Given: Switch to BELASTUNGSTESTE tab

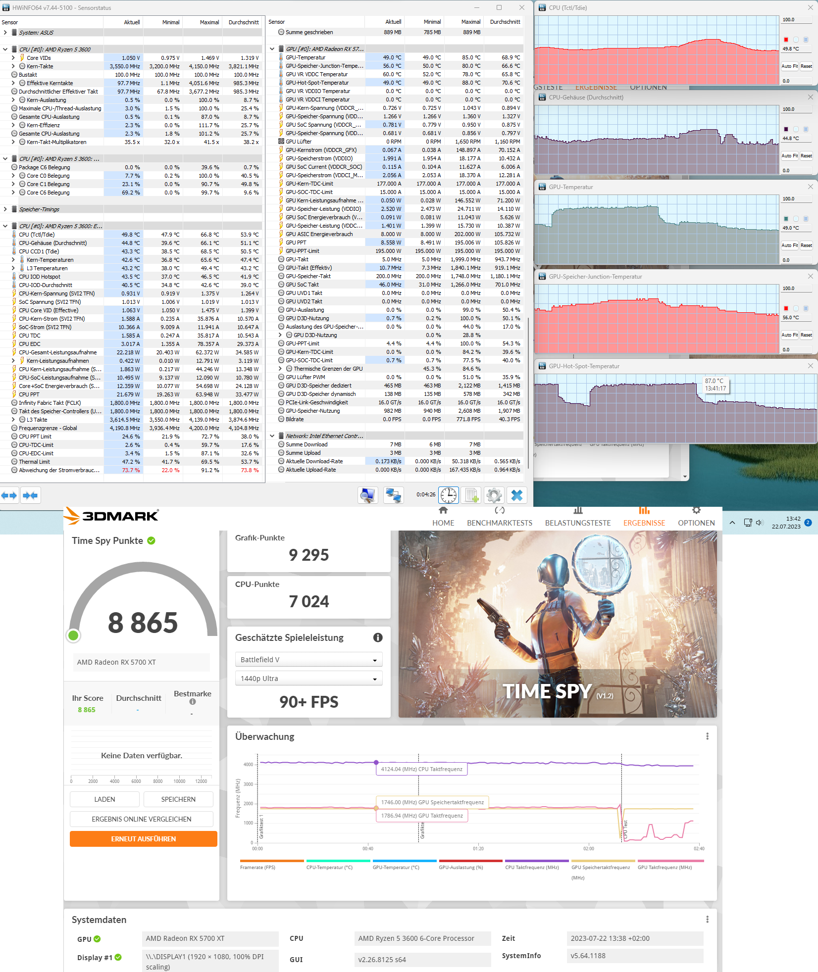Looking at the screenshot, I should (x=578, y=523).
